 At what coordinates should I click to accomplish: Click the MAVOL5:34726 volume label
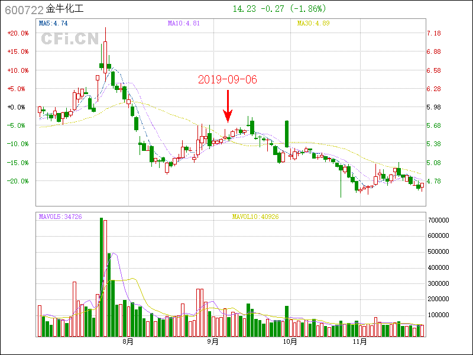pyautogui.click(x=60, y=217)
